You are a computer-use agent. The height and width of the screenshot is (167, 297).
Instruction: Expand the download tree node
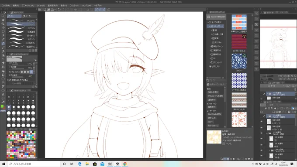210,62
